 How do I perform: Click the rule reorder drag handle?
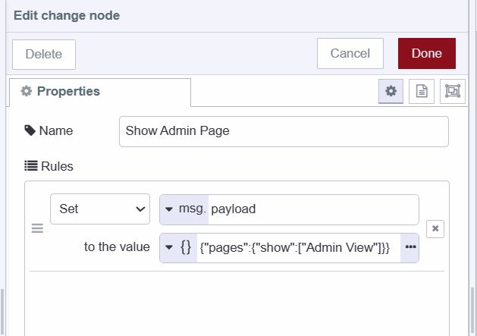point(37,228)
